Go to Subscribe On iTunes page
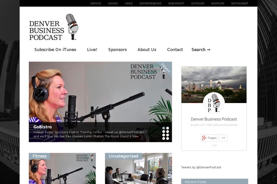 coord(55,50)
